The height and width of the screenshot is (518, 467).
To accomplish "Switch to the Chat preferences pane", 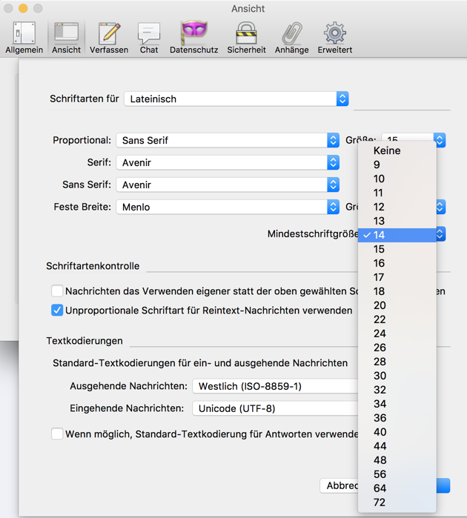I will [149, 37].
